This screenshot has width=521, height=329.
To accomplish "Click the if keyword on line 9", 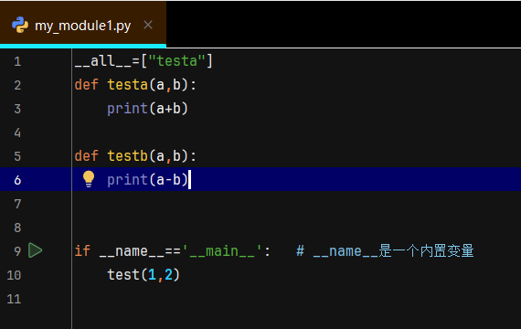I will [82, 251].
